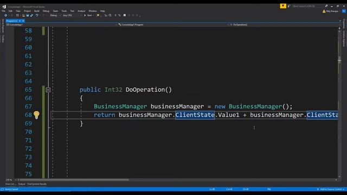
Task: Open the Tools menu
Action: (64, 11)
